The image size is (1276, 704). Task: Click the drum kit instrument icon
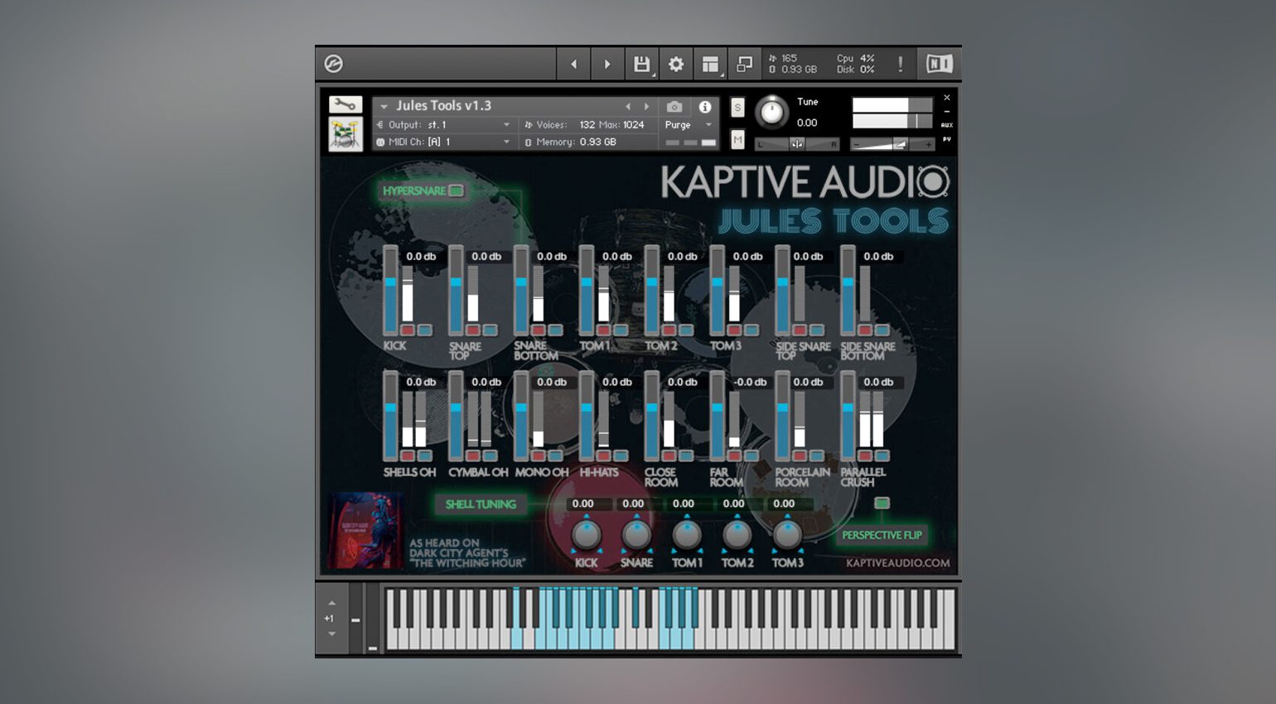pyautogui.click(x=346, y=134)
